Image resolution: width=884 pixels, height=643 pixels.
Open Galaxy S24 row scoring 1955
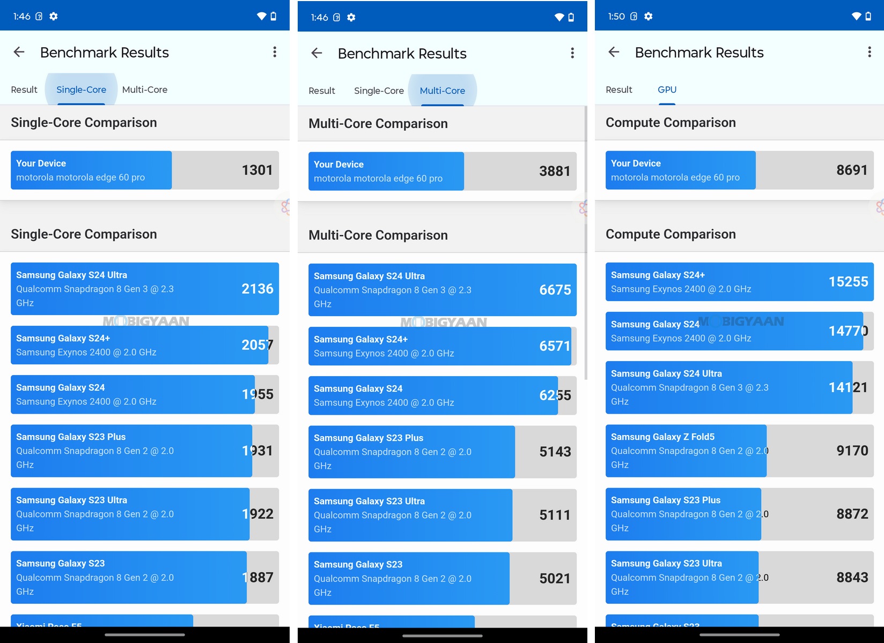145,394
